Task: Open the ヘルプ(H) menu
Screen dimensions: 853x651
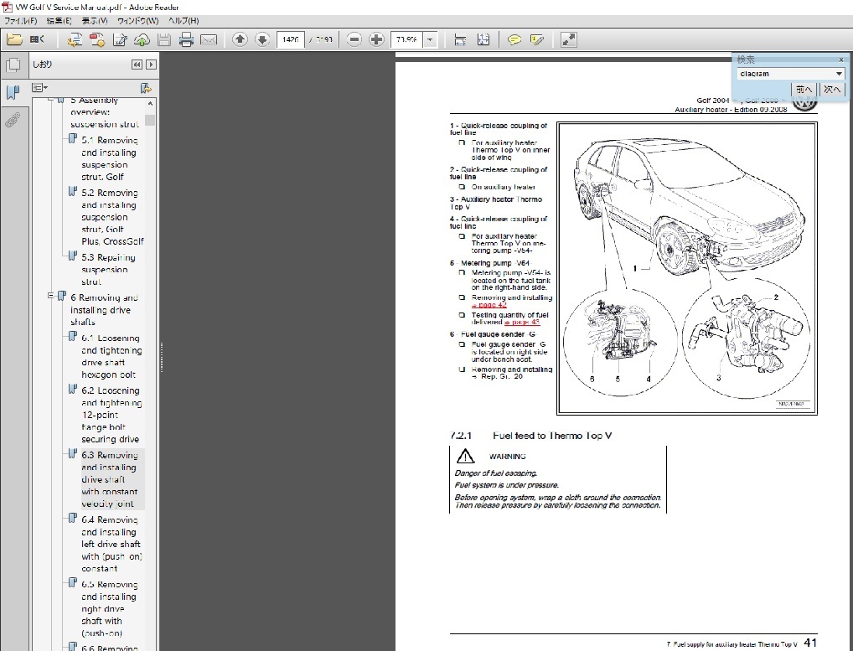Action: point(184,21)
